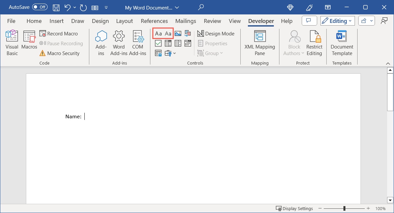Click inside the document after Name:
This screenshot has width=394, height=213.
[85, 116]
